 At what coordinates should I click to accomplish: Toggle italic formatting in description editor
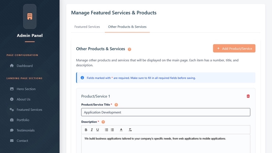(x=92, y=130)
